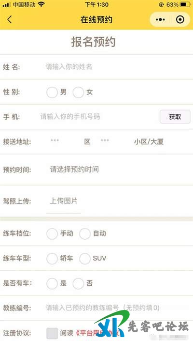Open the district picker before 区

click(55, 140)
